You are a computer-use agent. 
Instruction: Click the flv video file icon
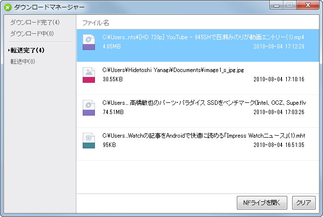pyautogui.click(x=89, y=108)
